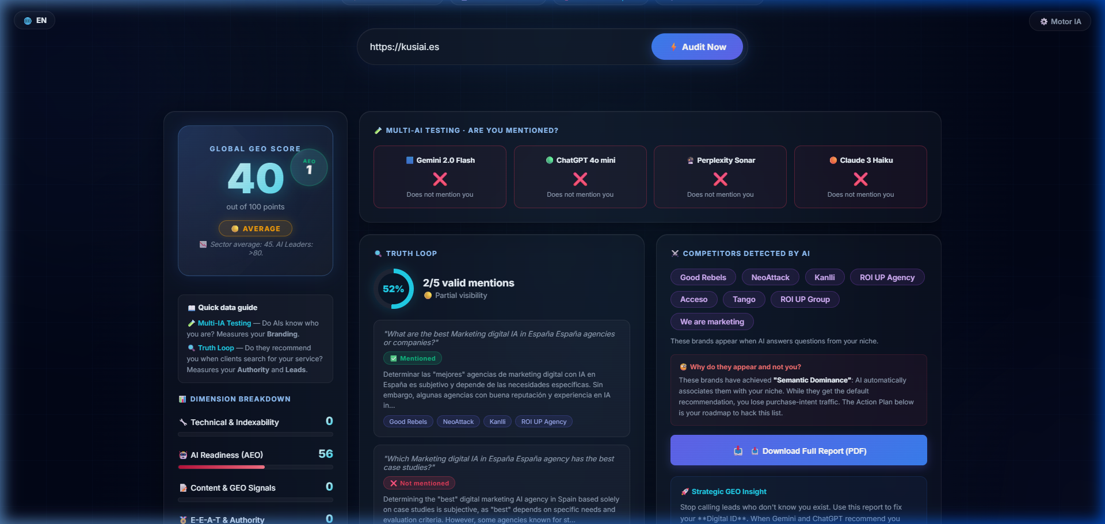Click the chart icon beside DIMENSION BREAKDOWN
Screen dimensions: 1105x524
pyautogui.click(x=182, y=399)
